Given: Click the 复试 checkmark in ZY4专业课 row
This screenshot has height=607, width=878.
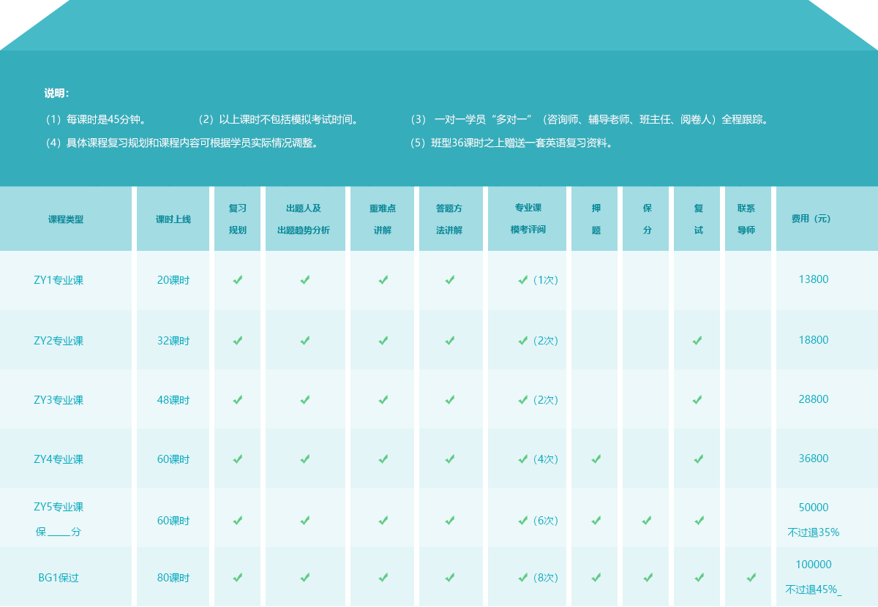Looking at the screenshot, I should [699, 459].
